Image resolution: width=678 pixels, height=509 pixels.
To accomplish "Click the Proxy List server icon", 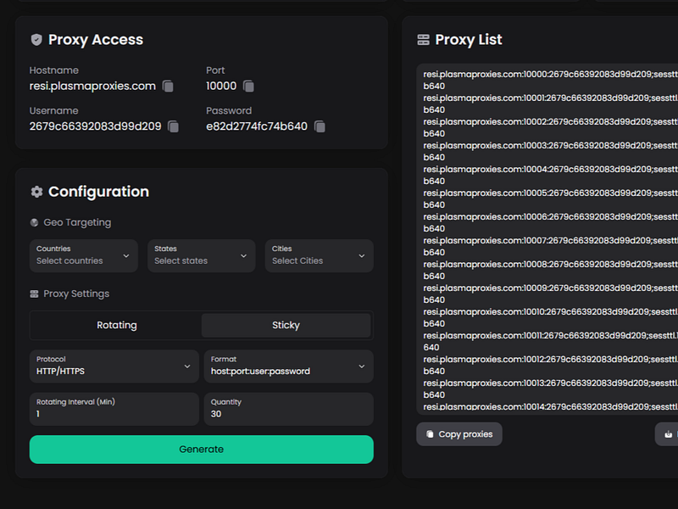I will click(424, 40).
